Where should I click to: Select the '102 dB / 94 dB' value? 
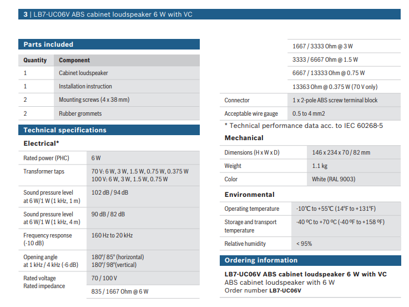tap(110, 192)
